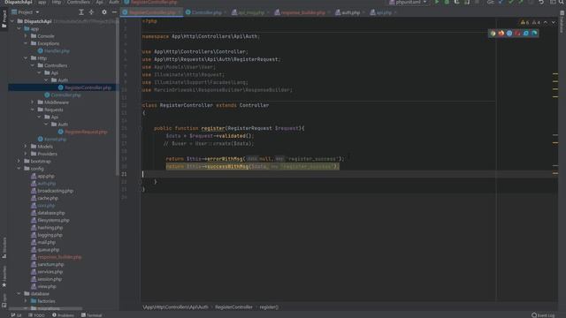566x318 pixels.
Task: Click RegisterController breadcrumb at editor bottom
Action: 233,307
